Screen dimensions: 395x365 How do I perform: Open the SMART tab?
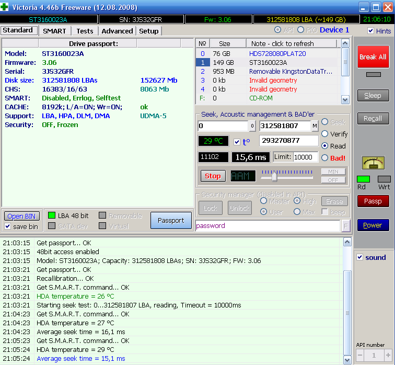54,31
